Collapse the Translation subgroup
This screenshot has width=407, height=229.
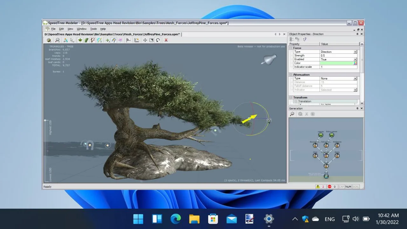296,101
